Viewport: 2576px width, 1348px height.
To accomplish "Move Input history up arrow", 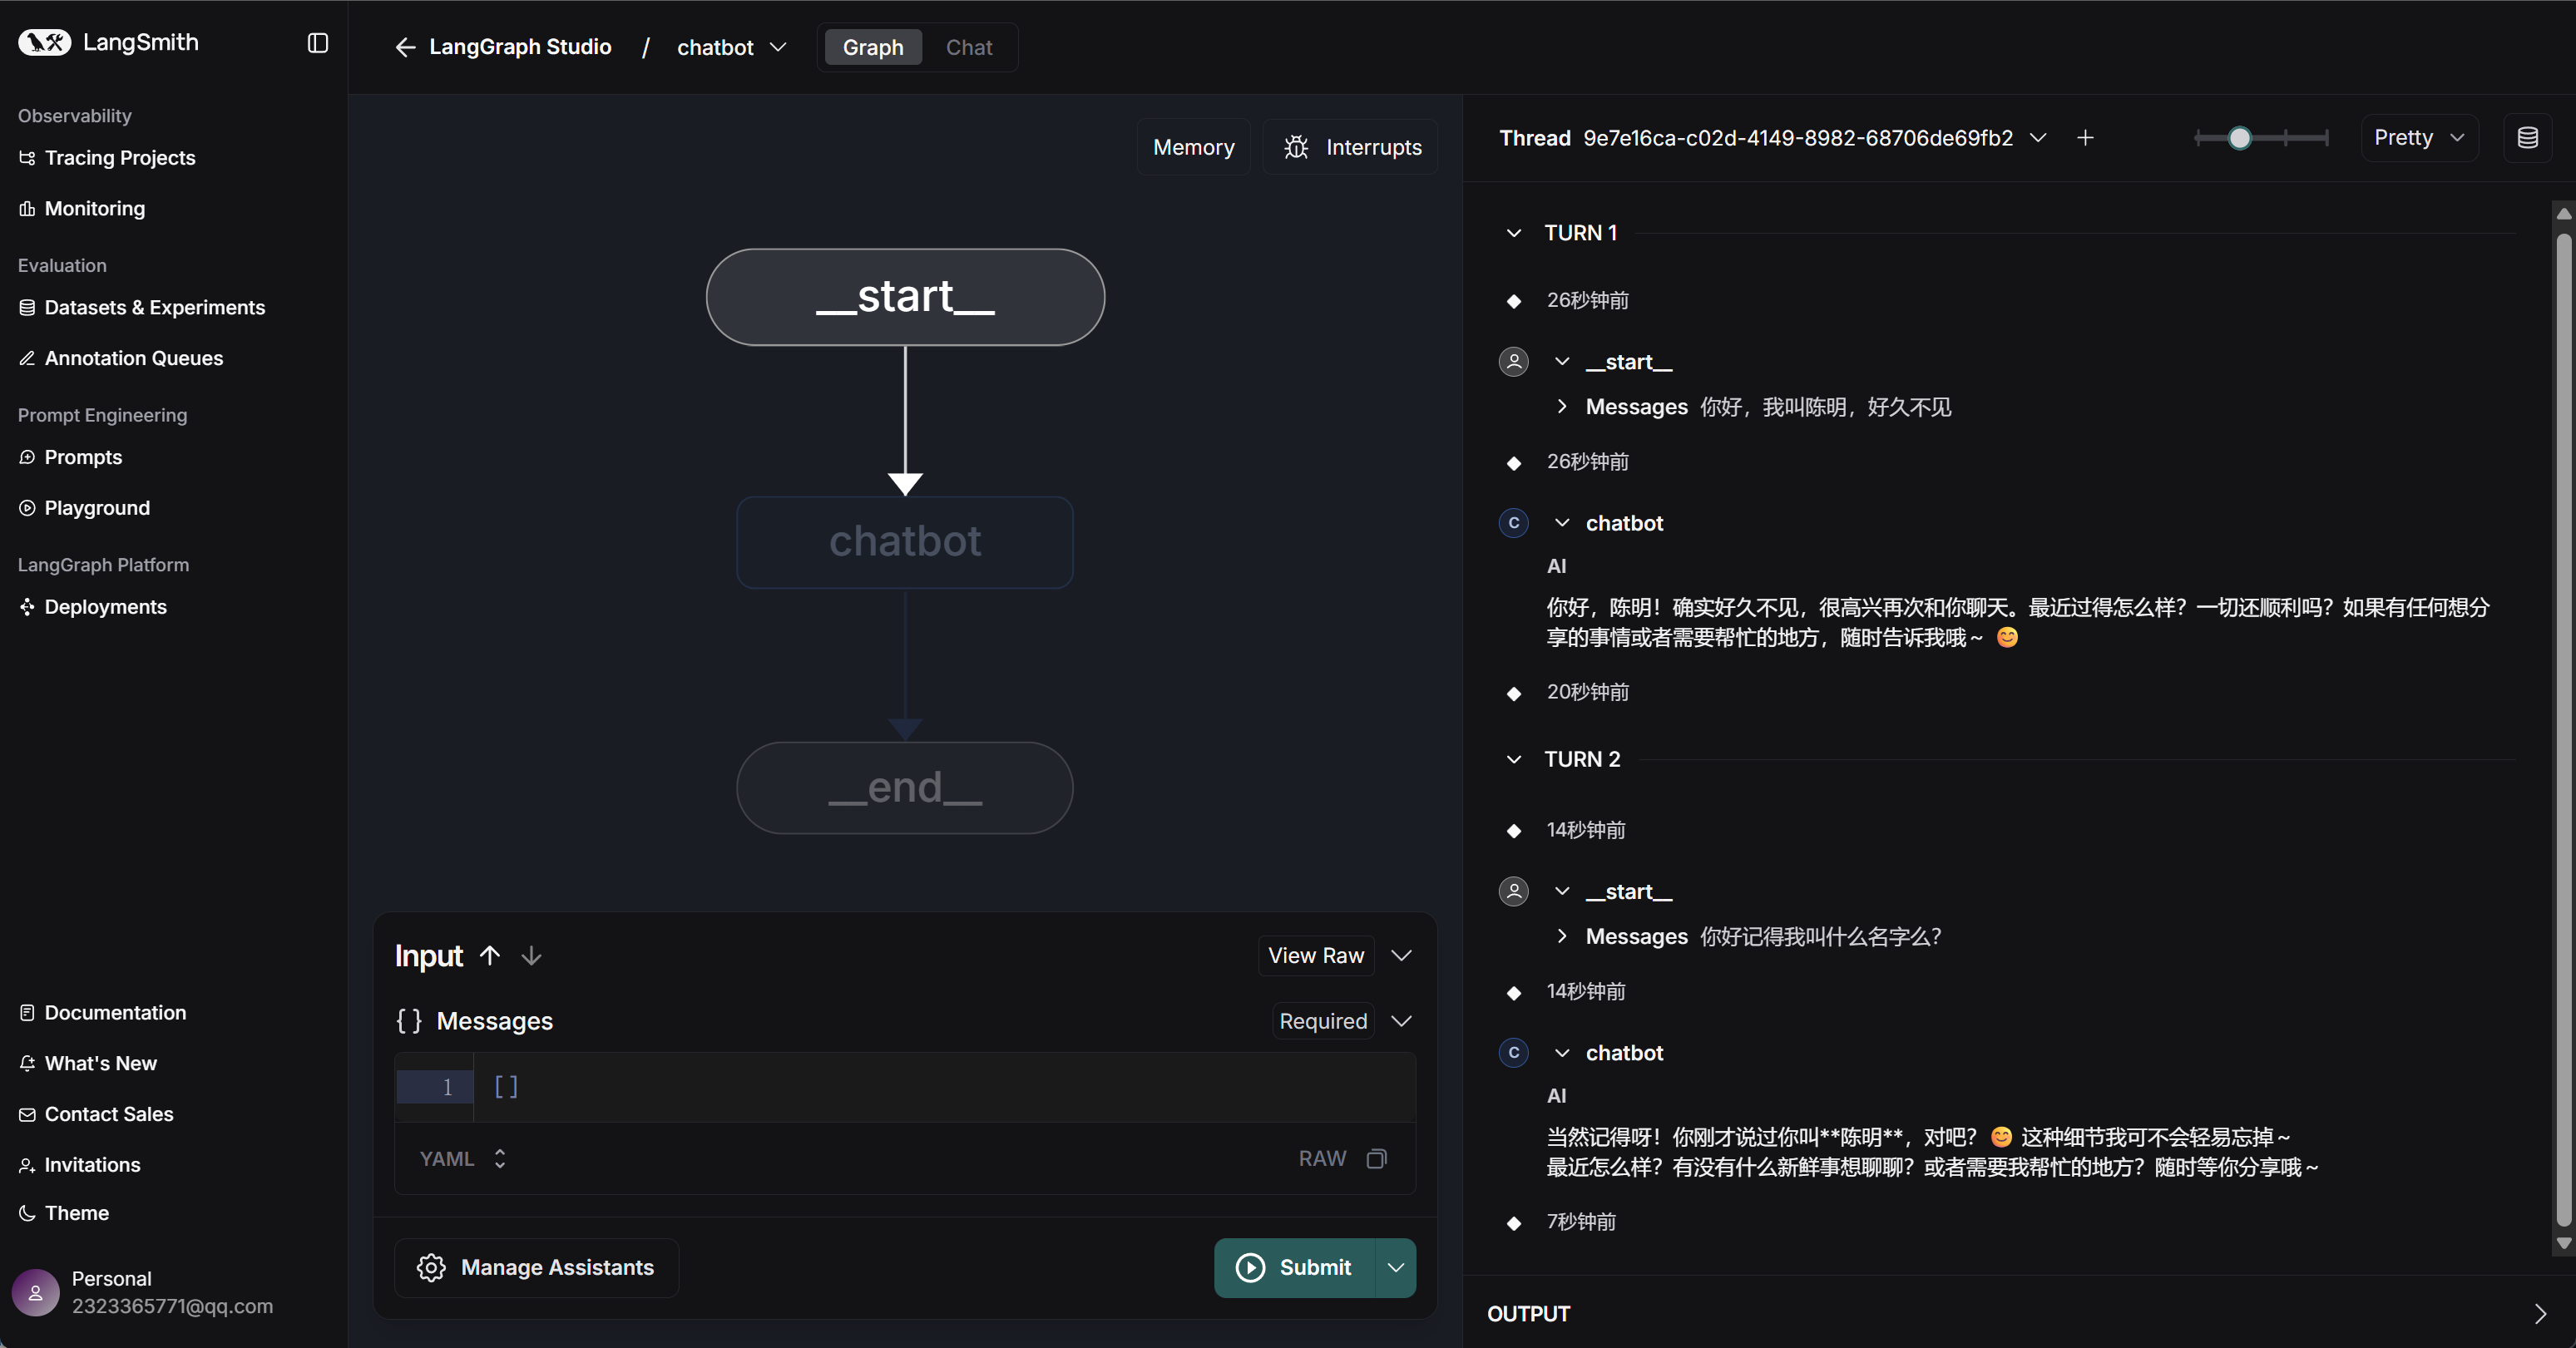I will 490,955.
